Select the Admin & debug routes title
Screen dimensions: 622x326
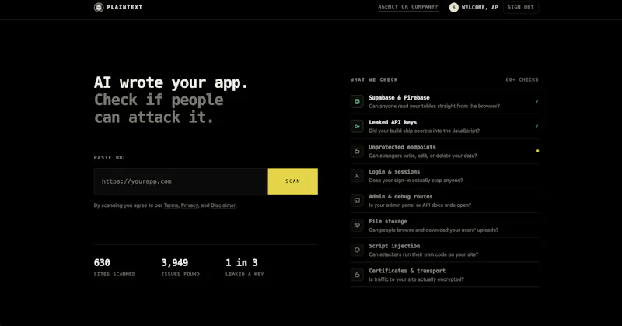coord(400,197)
